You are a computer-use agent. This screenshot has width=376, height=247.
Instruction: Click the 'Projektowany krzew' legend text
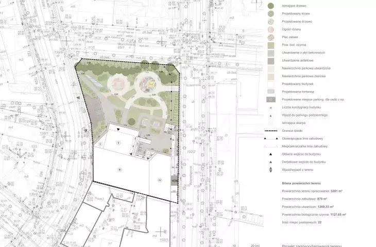point(296,14)
